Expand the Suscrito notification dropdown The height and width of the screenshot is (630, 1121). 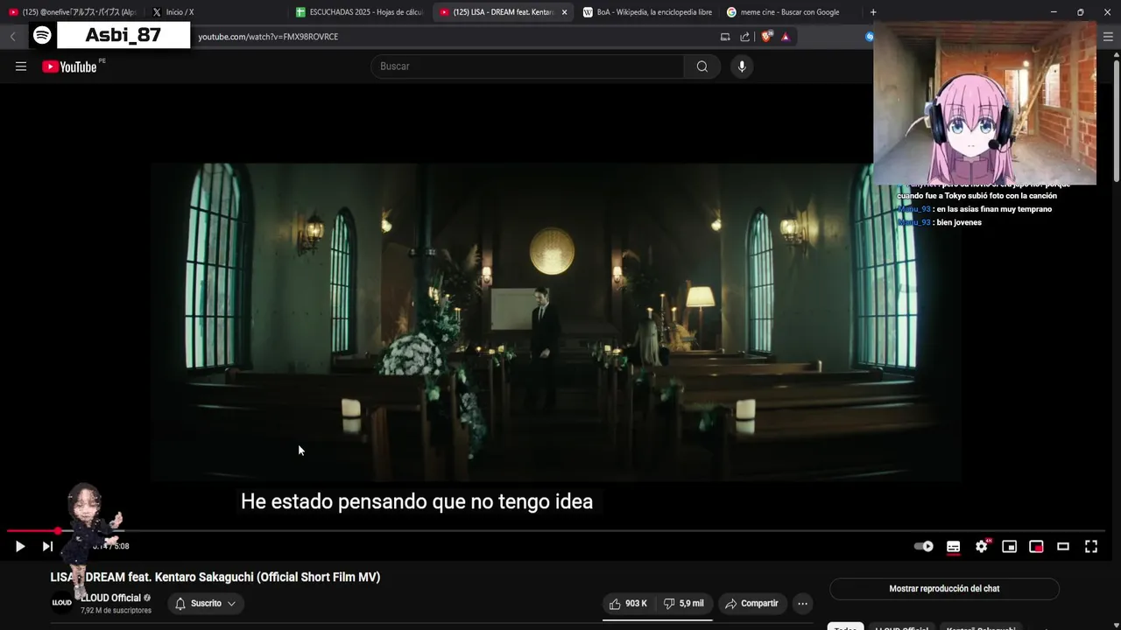pyautogui.click(x=206, y=604)
